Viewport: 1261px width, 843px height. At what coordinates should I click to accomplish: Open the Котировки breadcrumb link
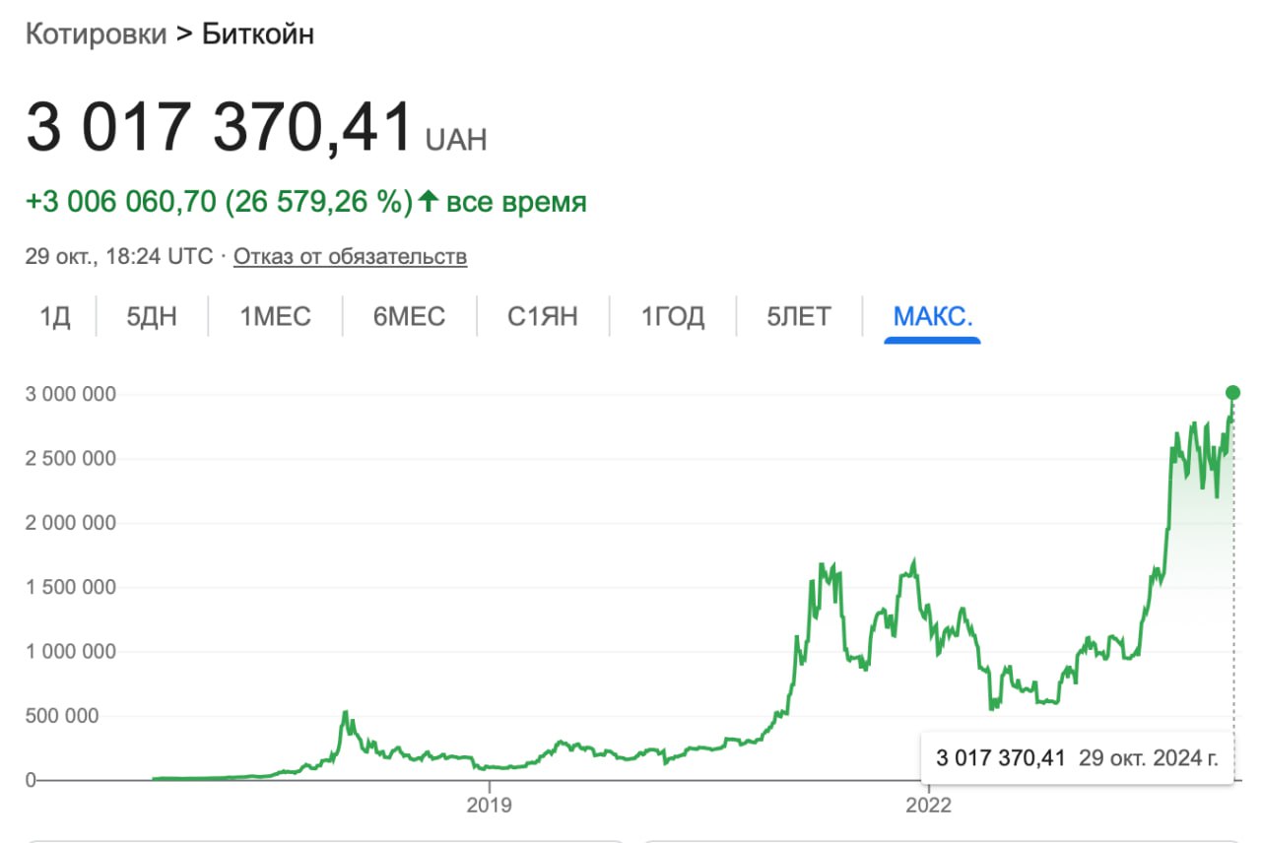(x=96, y=33)
